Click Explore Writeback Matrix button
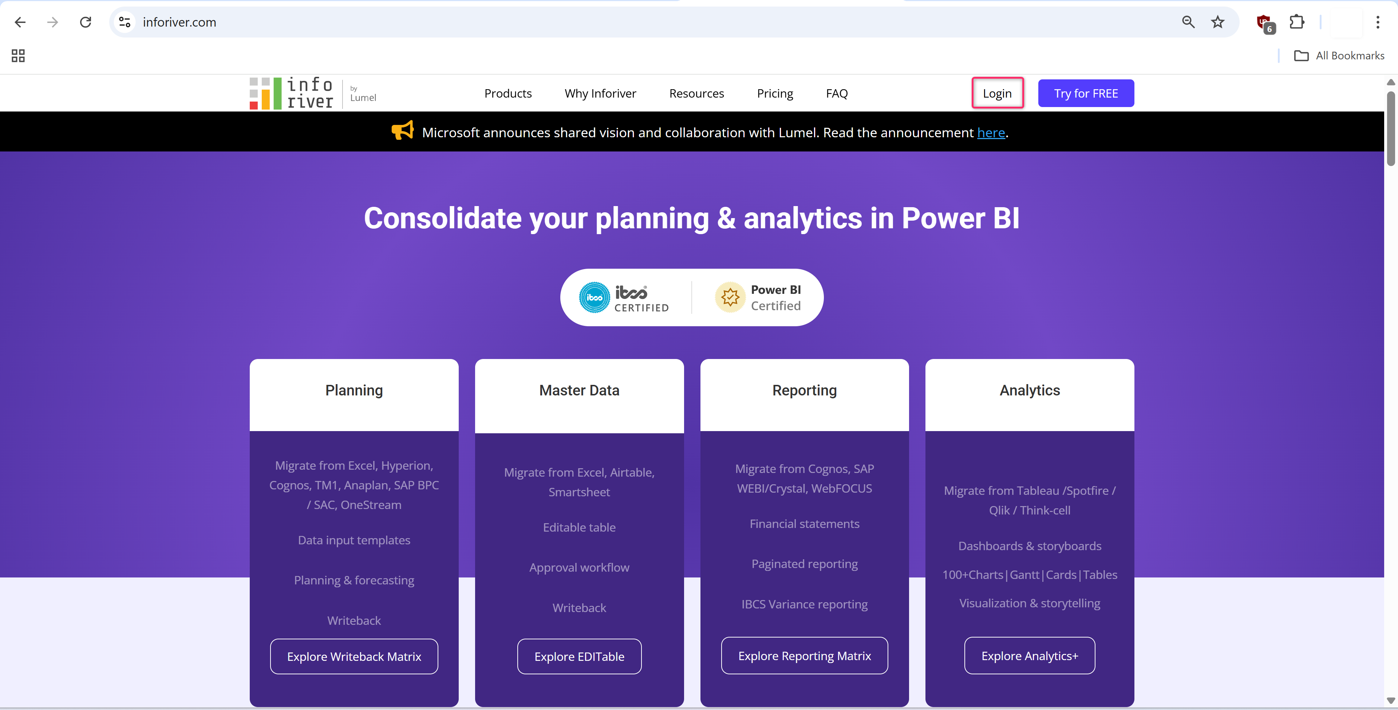Viewport: 1398px width, 710px height. click(354, 656)
